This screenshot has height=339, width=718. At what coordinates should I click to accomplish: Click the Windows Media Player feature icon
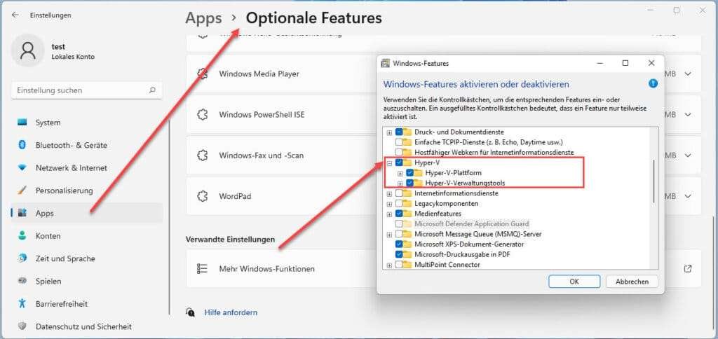[x=203, y=74]
